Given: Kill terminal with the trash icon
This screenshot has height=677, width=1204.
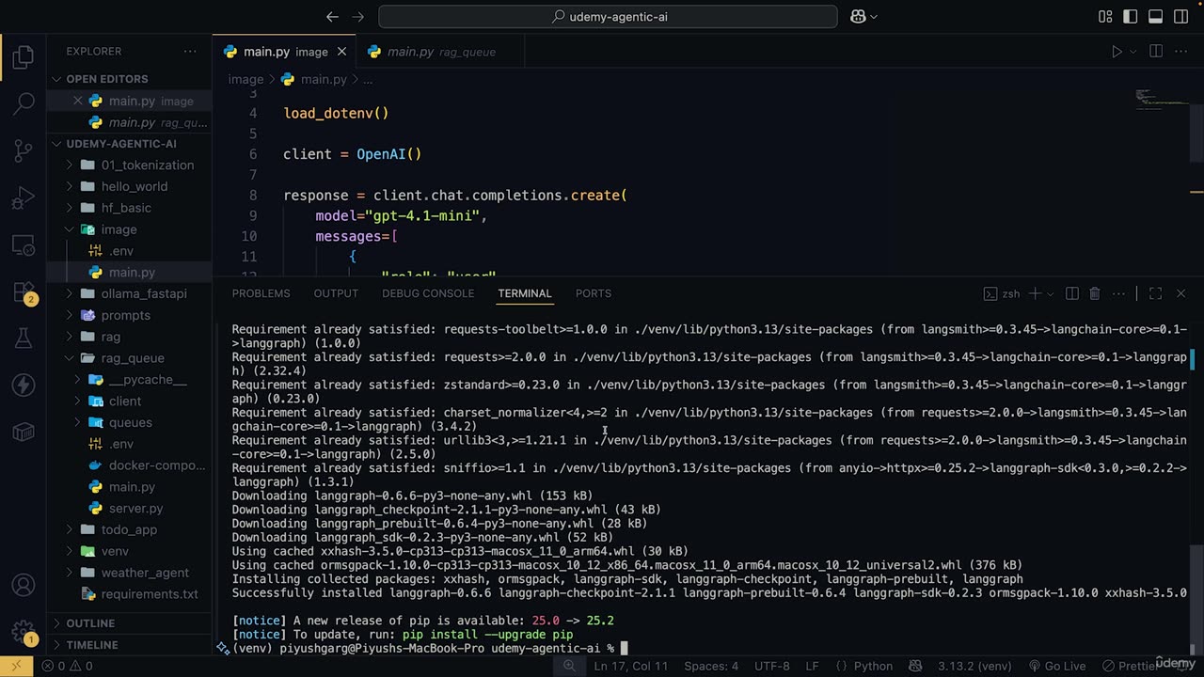Looking at the screenshot, I should click(1094, 293).
